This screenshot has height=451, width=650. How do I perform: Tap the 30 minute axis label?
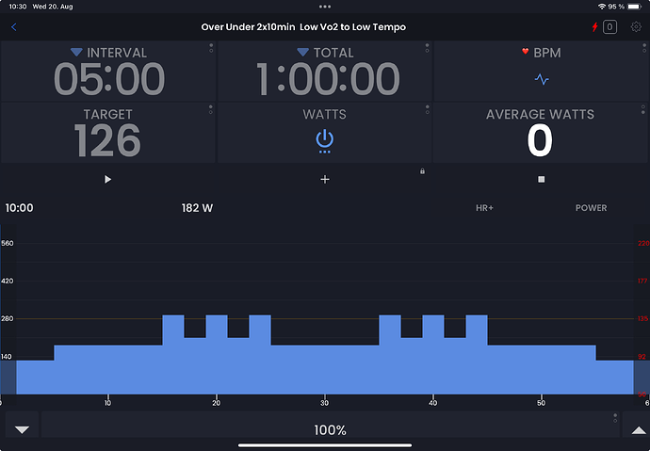(x=324, y=403)
